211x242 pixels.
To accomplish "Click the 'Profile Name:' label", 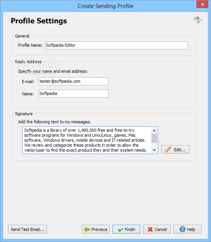I will click(x=30, y=45).
